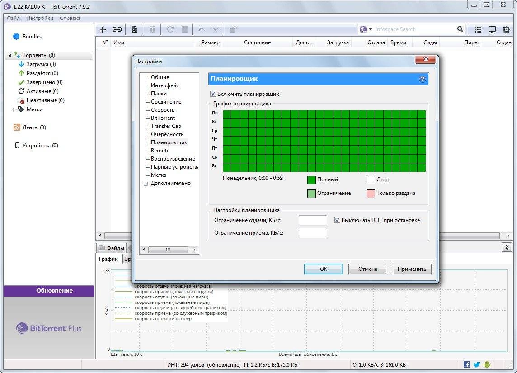Click the Стоп white legend swatch
Screen dimensions: 517x373
pyautogui.click(x=371, y=180)
